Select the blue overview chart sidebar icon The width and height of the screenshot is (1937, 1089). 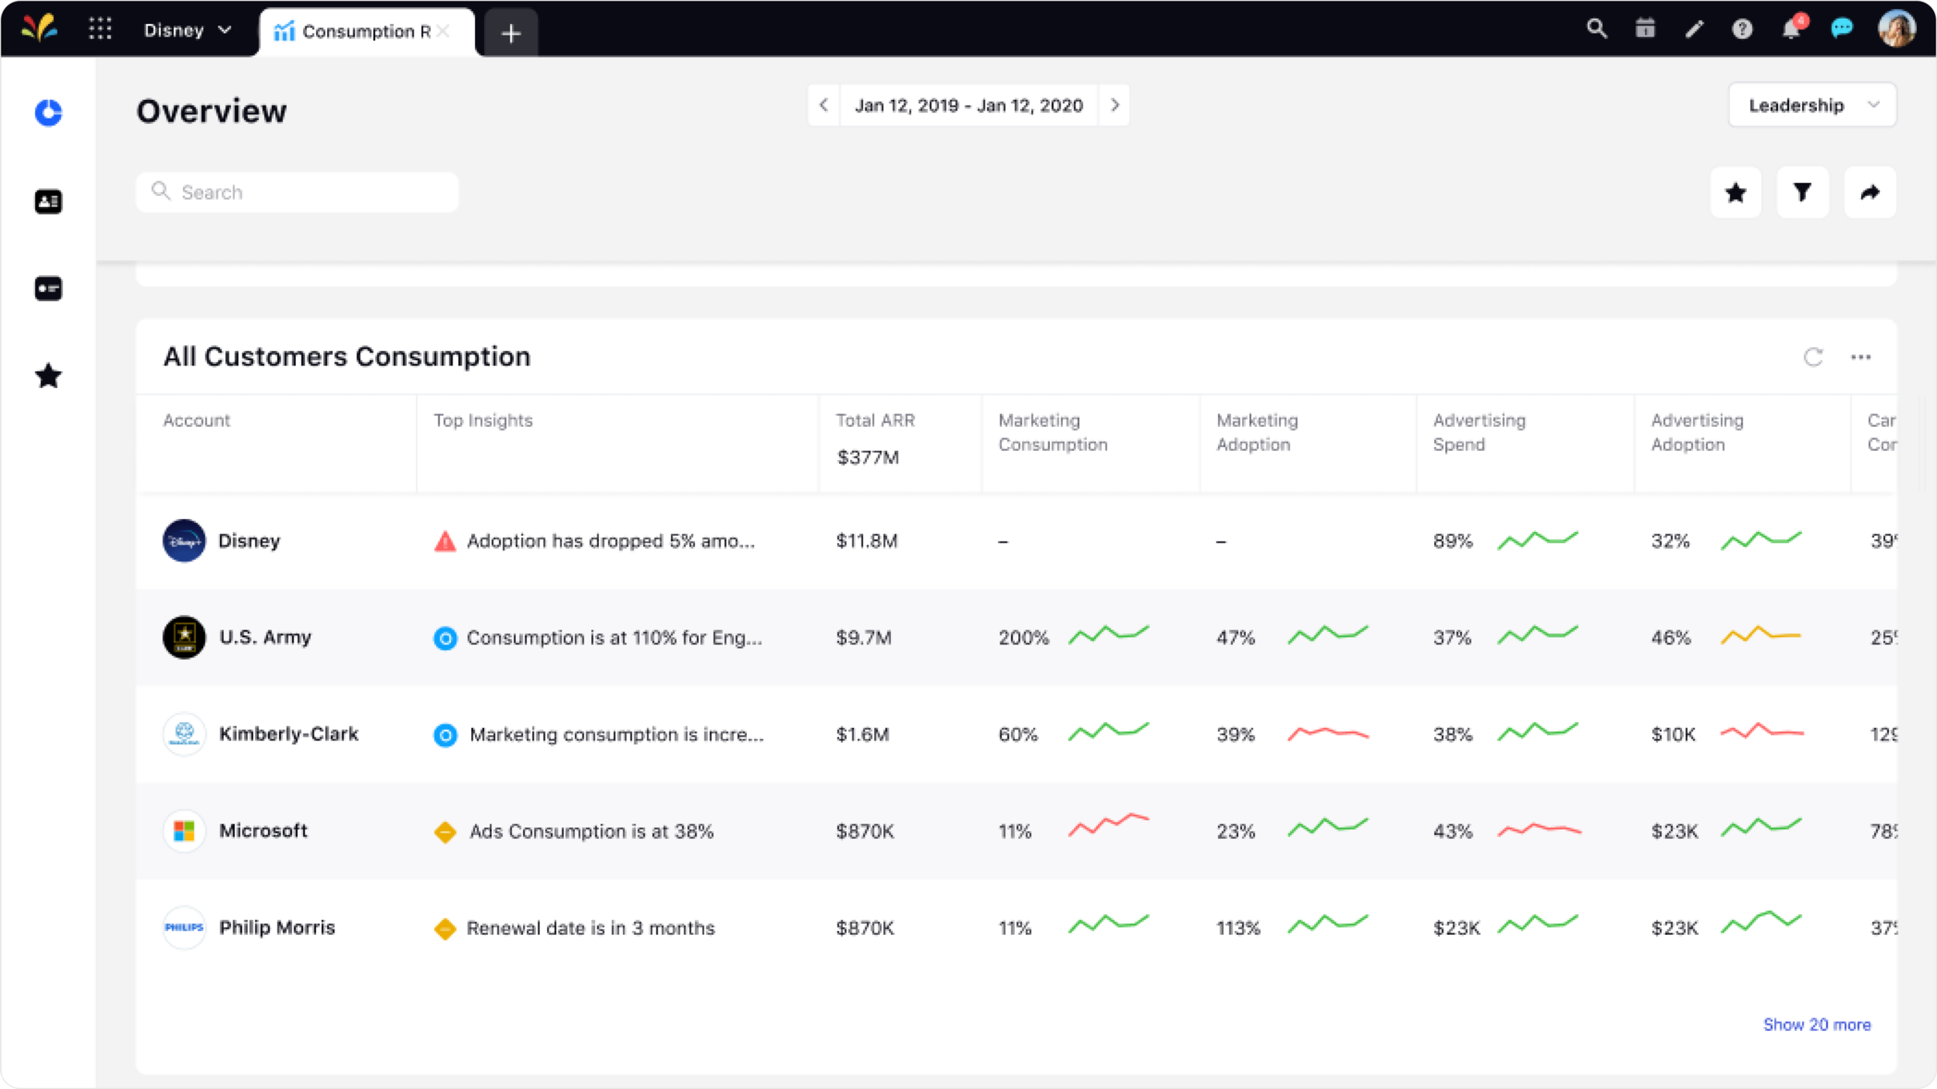point(48,113)
